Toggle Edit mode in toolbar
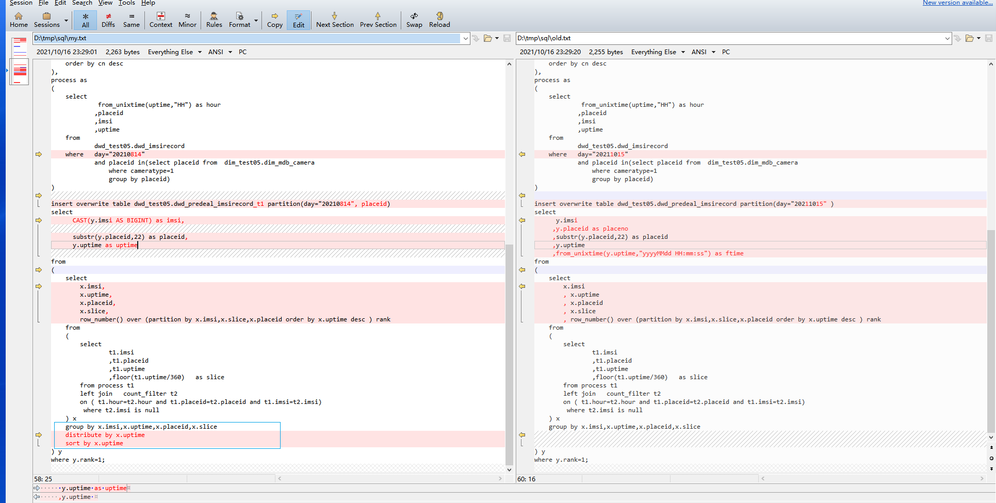Image resolution: width=996 pixels, height=503 pixels. coord(299,20)
